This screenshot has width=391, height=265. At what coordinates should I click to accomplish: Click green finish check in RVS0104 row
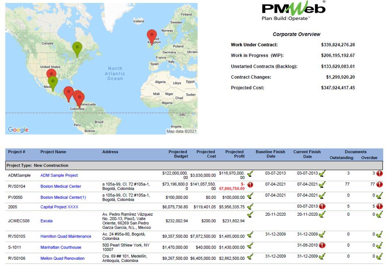click(322, 185)
